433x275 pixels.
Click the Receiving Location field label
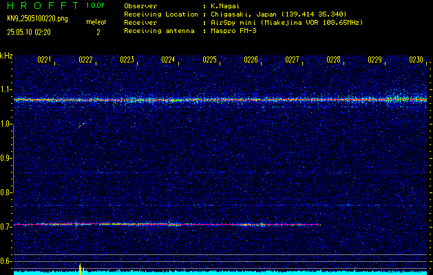(161, 14)
